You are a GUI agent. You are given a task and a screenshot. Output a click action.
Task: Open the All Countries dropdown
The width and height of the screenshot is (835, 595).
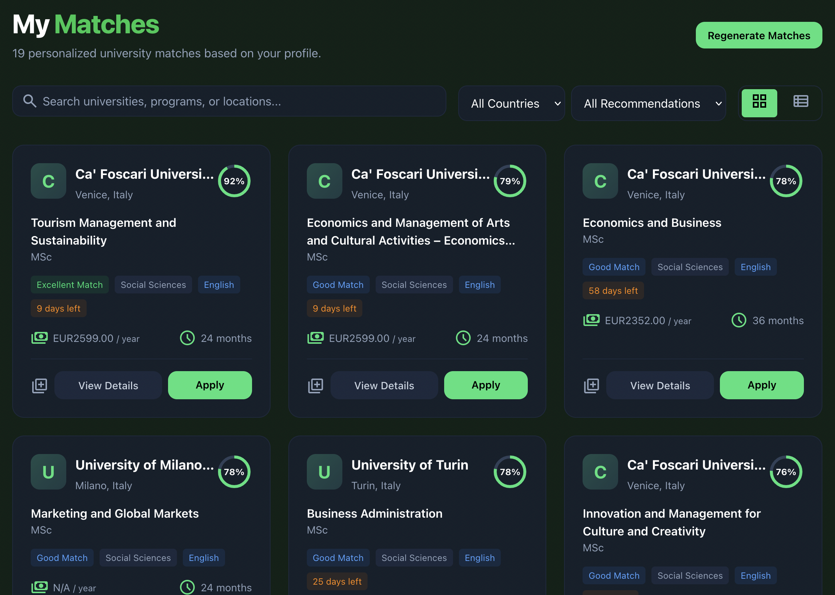512,103
